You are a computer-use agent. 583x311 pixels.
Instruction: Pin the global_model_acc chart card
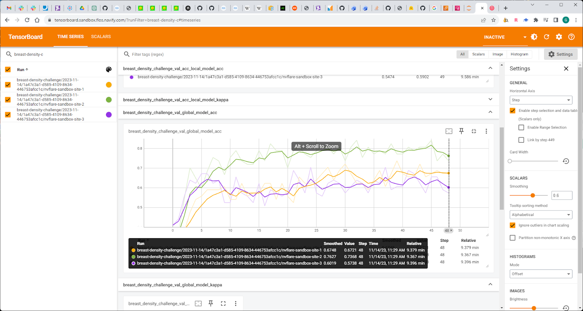pyautogui.click(x=461, y=131)
